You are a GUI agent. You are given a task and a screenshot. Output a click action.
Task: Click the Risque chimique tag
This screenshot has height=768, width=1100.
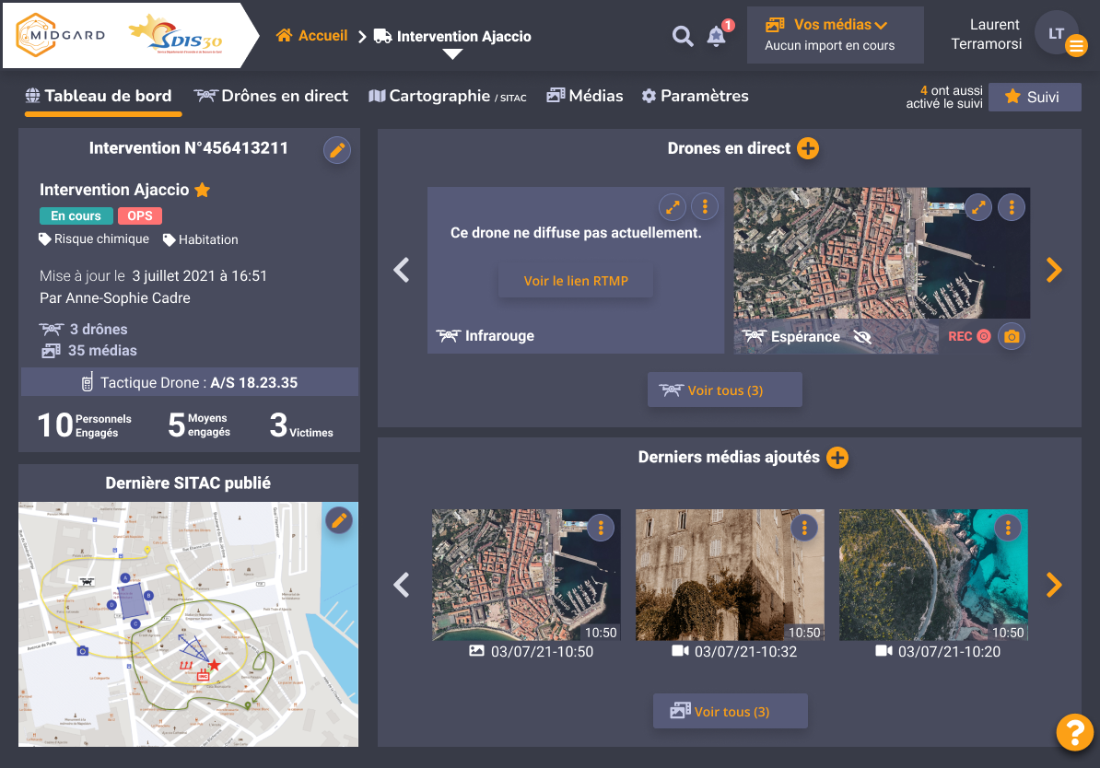pyautogui.click(x=94, y=239)
